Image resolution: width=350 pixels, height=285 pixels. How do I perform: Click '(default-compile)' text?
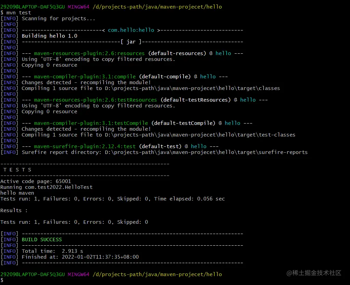tap(165, 77)
